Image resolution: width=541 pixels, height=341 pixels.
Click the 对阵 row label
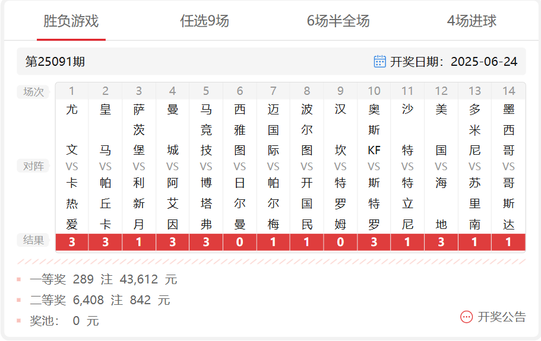33,166
